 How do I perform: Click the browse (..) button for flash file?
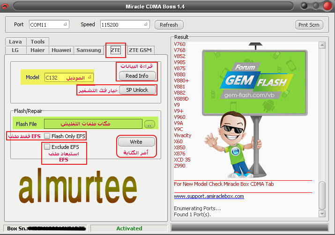[x=149, y=124]
